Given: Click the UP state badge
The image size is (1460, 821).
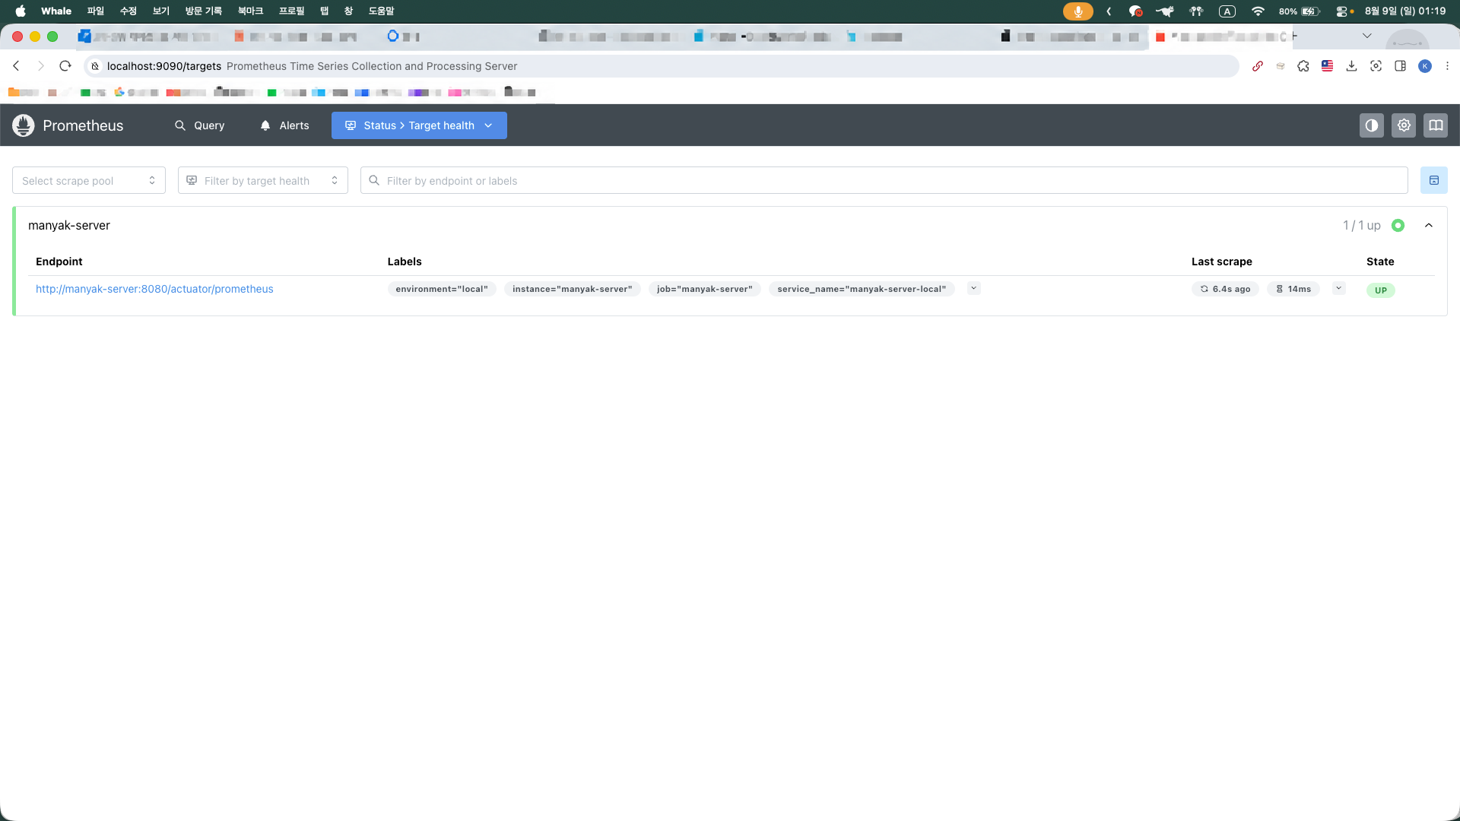Looking at the screenshot, I should coord(1381,290).
